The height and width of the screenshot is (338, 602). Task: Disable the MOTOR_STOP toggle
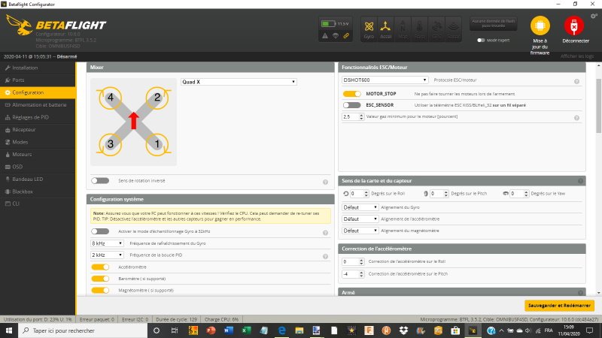click(x=351, y=93)
